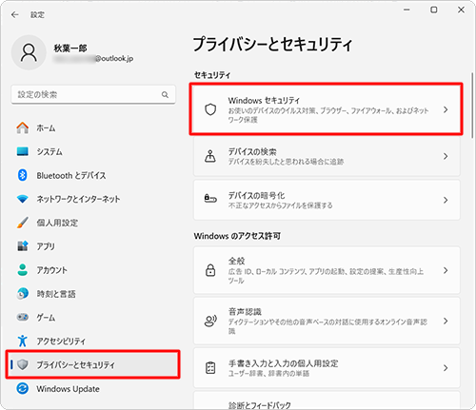Screen dimensions: 476x410
Task: Click the padlock icon on 全般 row
Action: (210, 270)
